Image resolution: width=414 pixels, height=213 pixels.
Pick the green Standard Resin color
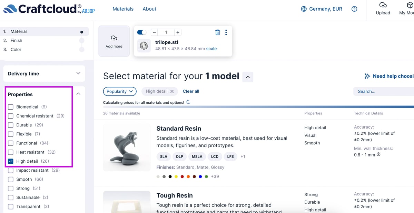point(206,176)
